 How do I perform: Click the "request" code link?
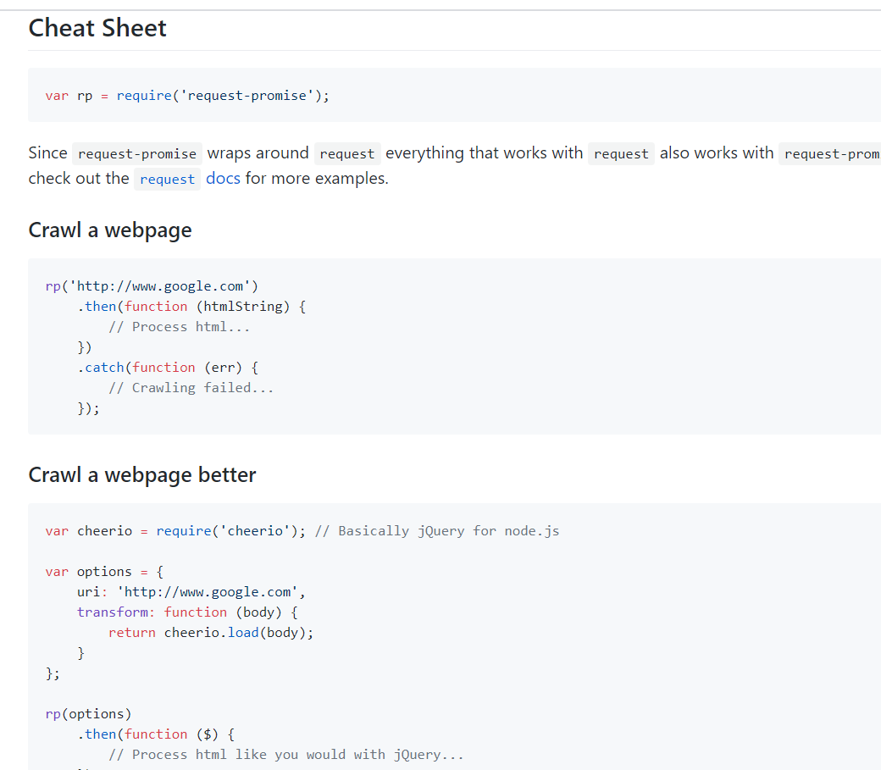[167, 180]
